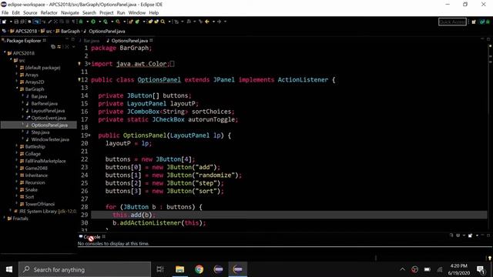The height and width of the screenshot is (277, 493).
Task: Click the New Java Package icon
Action: click(x=132, y=22)
